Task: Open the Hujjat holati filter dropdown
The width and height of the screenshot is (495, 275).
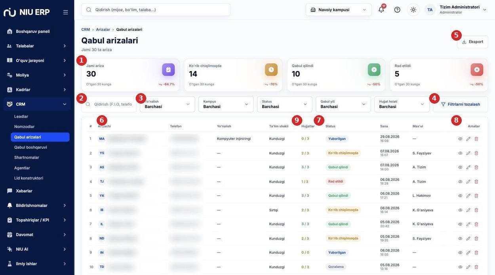Action: click(402, 104)
